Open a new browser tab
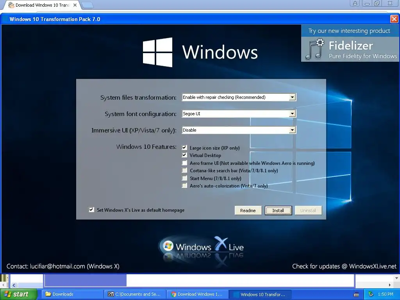The image size is (400, 300). point(87,5)
